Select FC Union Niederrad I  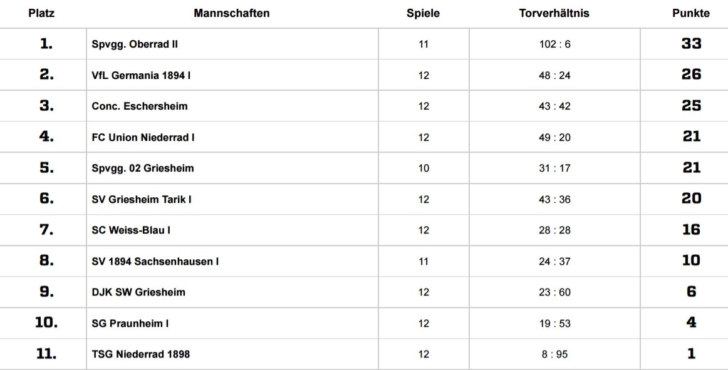pyautogui.click(x=143, y=137)
